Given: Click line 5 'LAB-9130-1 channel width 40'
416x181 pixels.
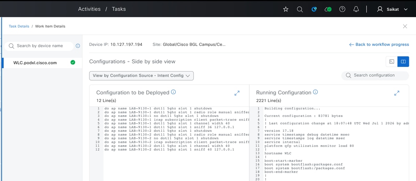Looking at the screenshot, I should tap(167, 124).
